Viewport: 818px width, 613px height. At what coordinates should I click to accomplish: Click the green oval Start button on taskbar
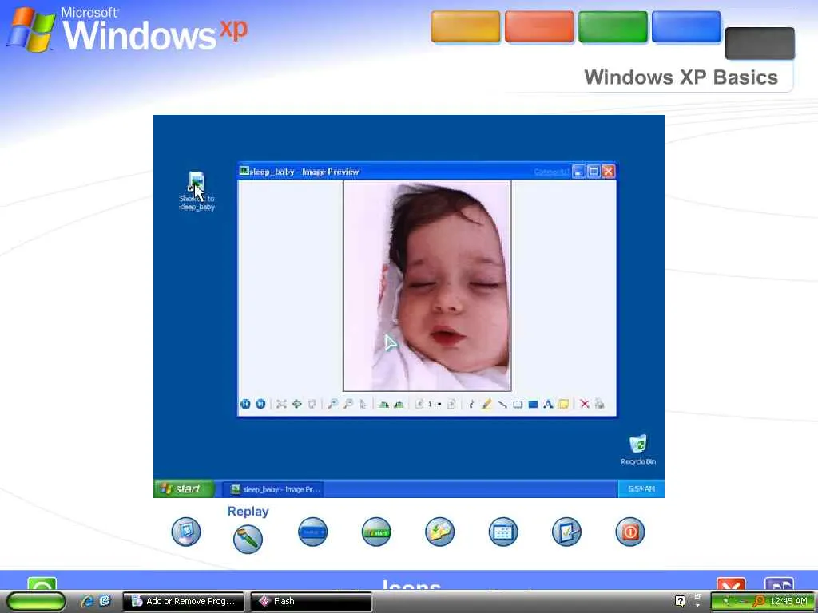[36, 601]
